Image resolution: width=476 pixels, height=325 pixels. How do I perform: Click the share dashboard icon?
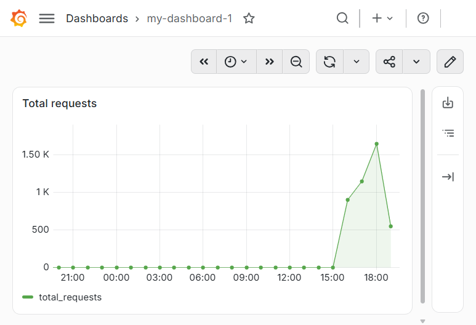tap(389, 62)
